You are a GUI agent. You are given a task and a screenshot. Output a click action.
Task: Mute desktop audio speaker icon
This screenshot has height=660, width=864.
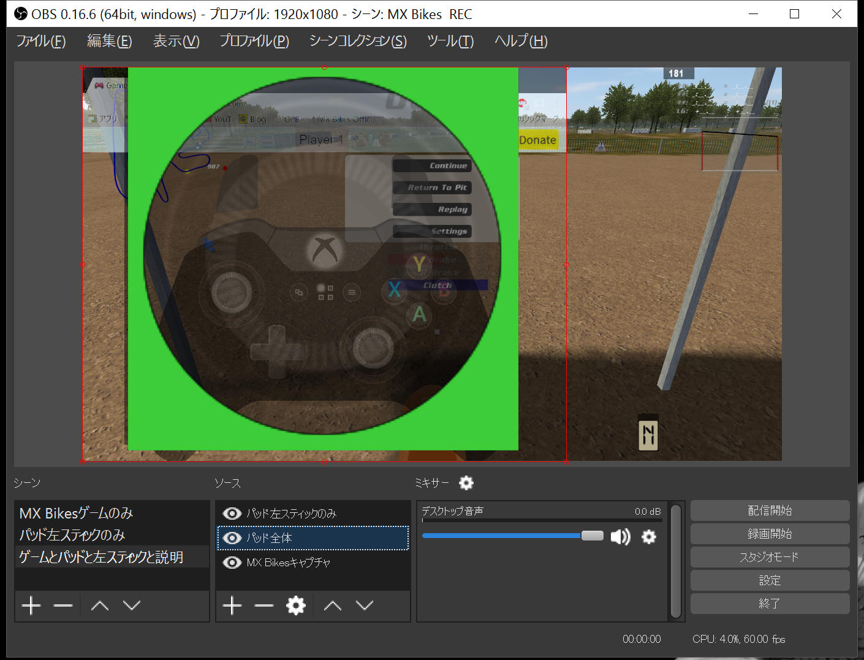[x=620, y=537]
